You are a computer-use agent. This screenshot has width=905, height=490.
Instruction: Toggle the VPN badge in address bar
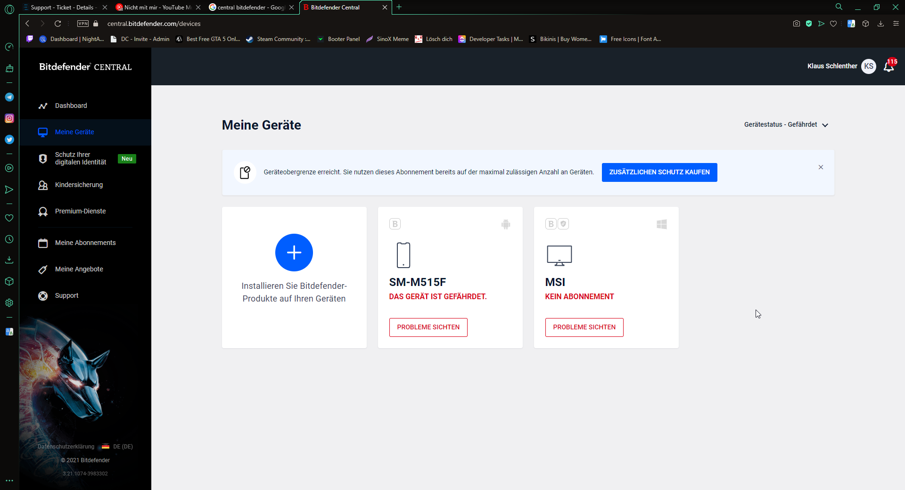click(83, 24)
